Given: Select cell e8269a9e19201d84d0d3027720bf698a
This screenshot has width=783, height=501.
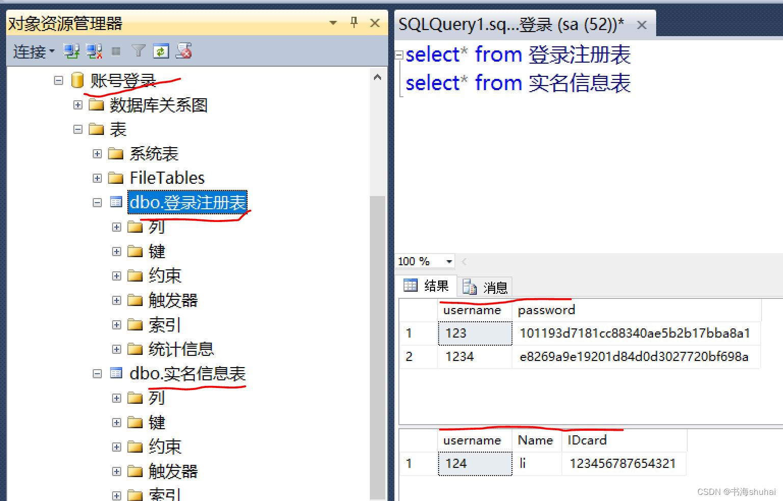Looking at the screenshot, I should 636,356.
